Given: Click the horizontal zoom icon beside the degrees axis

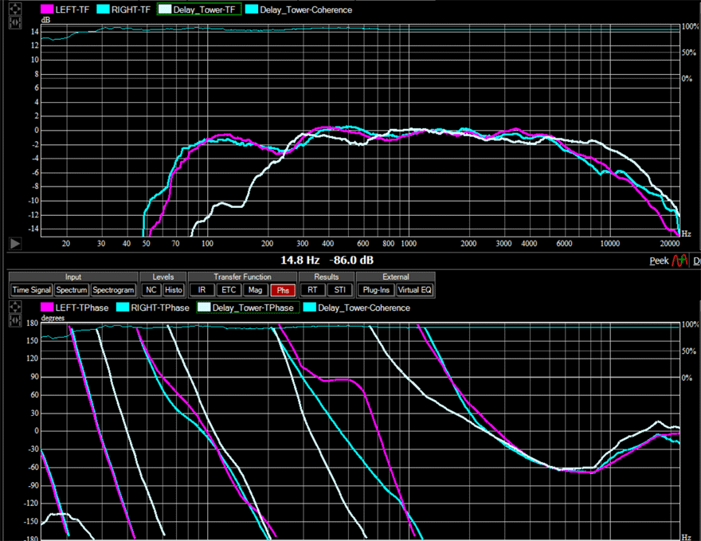Looking at the screenshot, I should click(15, 320).
